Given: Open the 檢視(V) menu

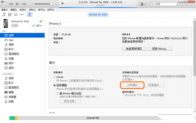Looking at the screenshot, I should coord(23,10).
